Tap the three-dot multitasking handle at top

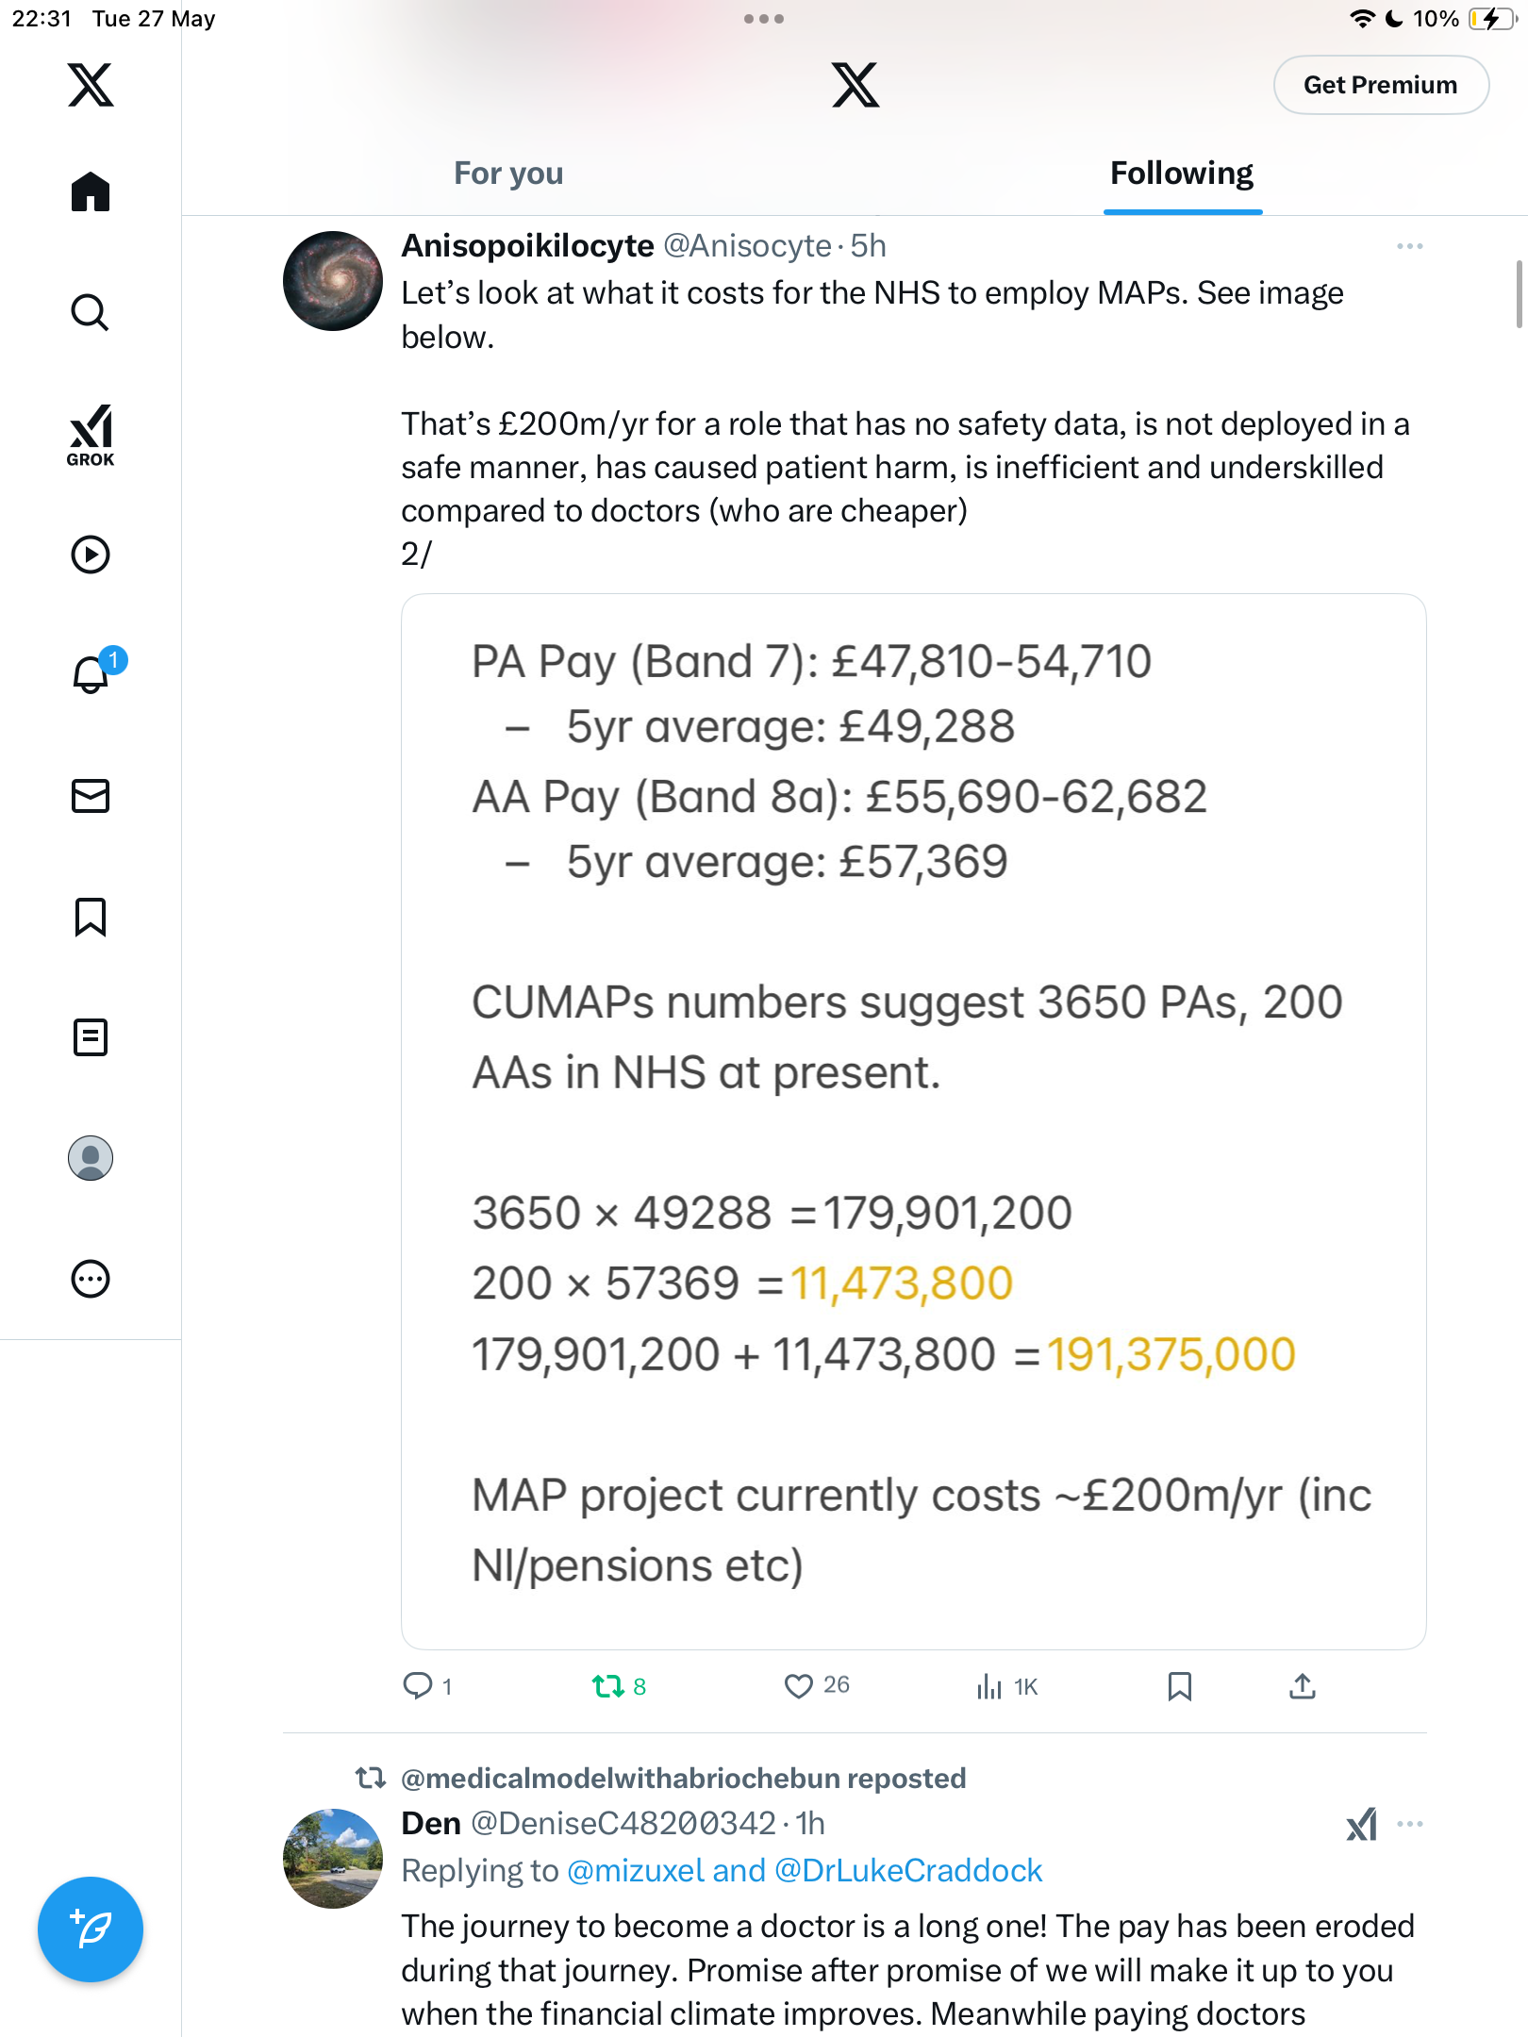(x=763, y=19)
